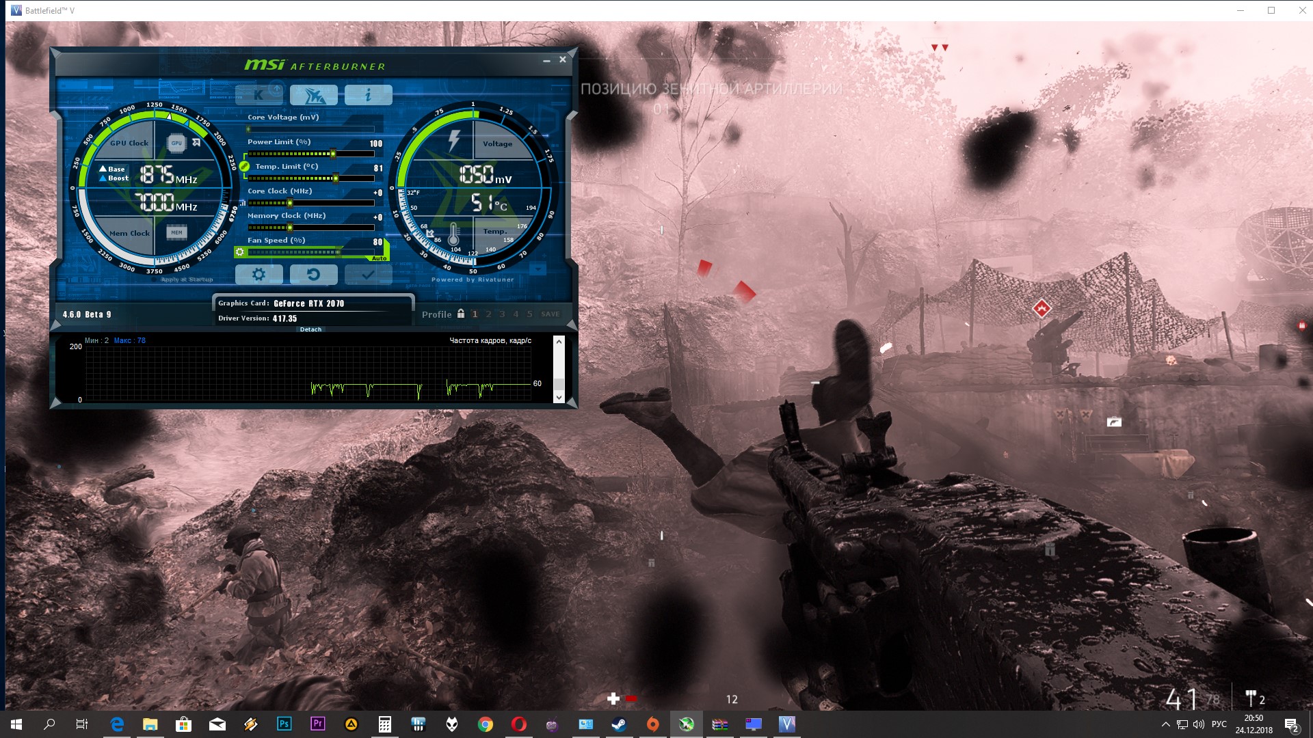Click the GPU chip icon in clock gauge
Viewport: 1313px width, 738px height.
(176, 143)
